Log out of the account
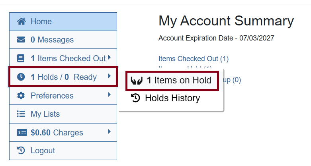The height and width of the screenshot is (166, 311). tap(43, 151)
